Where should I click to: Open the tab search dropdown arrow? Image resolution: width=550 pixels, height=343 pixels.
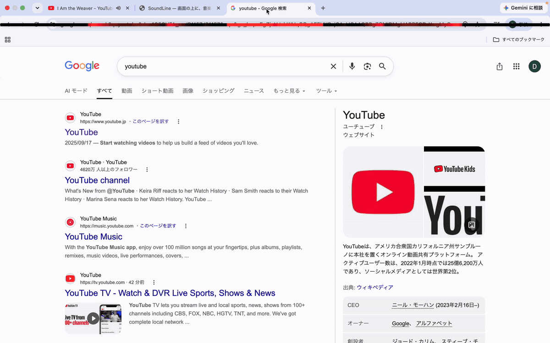pyautogui.click(x=38, y=8)
